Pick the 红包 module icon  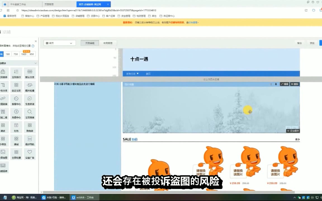(16, 125)
